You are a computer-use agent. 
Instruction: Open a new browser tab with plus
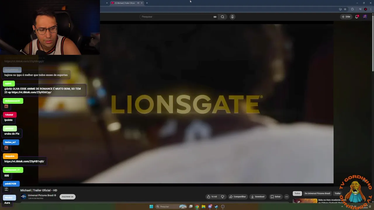pyautogui.click(x=147, y=3)
